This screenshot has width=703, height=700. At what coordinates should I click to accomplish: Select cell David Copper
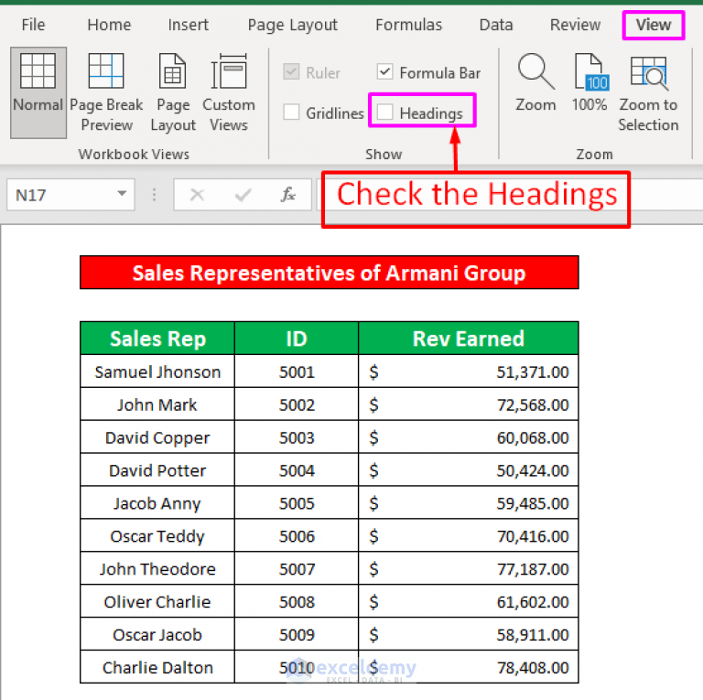tap(157, 437)
